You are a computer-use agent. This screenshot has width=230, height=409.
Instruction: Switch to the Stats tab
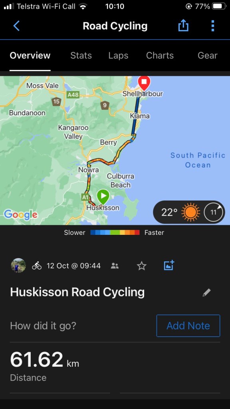click(81, 56)
